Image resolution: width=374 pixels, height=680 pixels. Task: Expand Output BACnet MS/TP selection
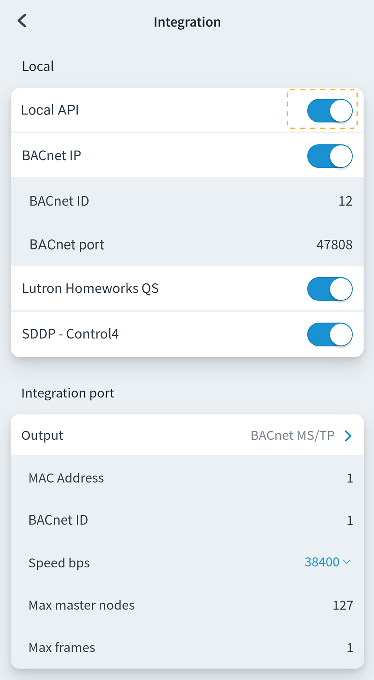292,435
